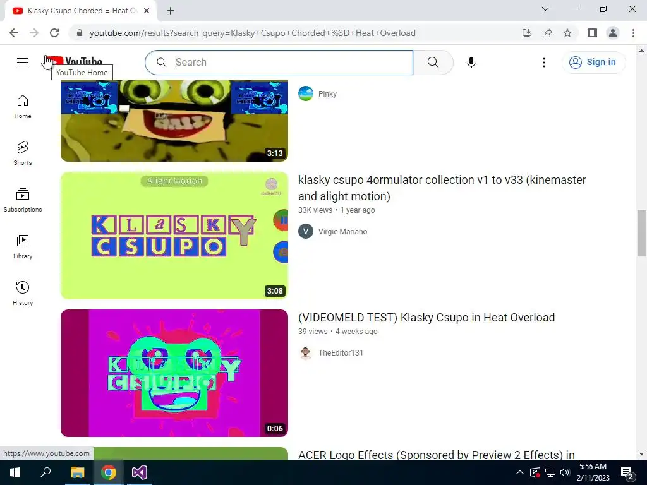View site info via the lock icon
Screen dimensions: 647x485
[x=80, y=33]
